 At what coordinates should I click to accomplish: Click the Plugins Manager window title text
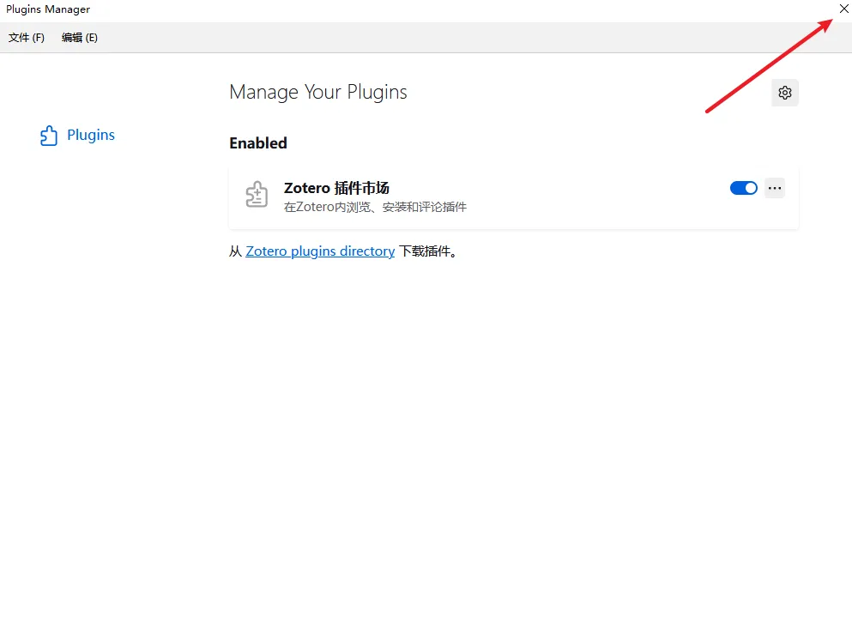pyautogui.click(x=48, y=9)
